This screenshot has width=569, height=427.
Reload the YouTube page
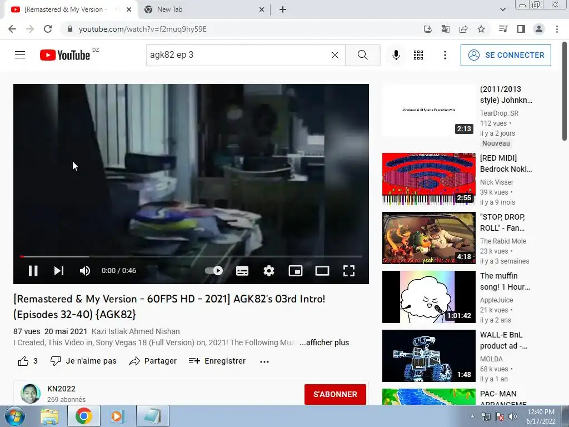[x=48, y=29]
